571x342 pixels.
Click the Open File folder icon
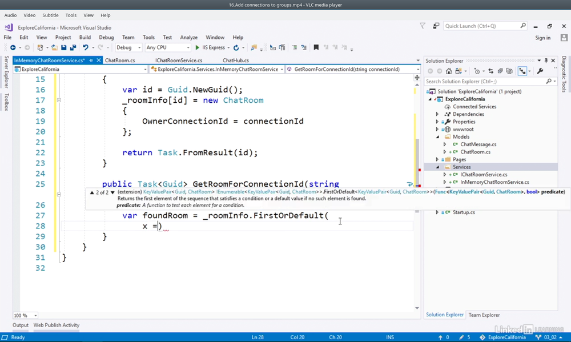54,48
